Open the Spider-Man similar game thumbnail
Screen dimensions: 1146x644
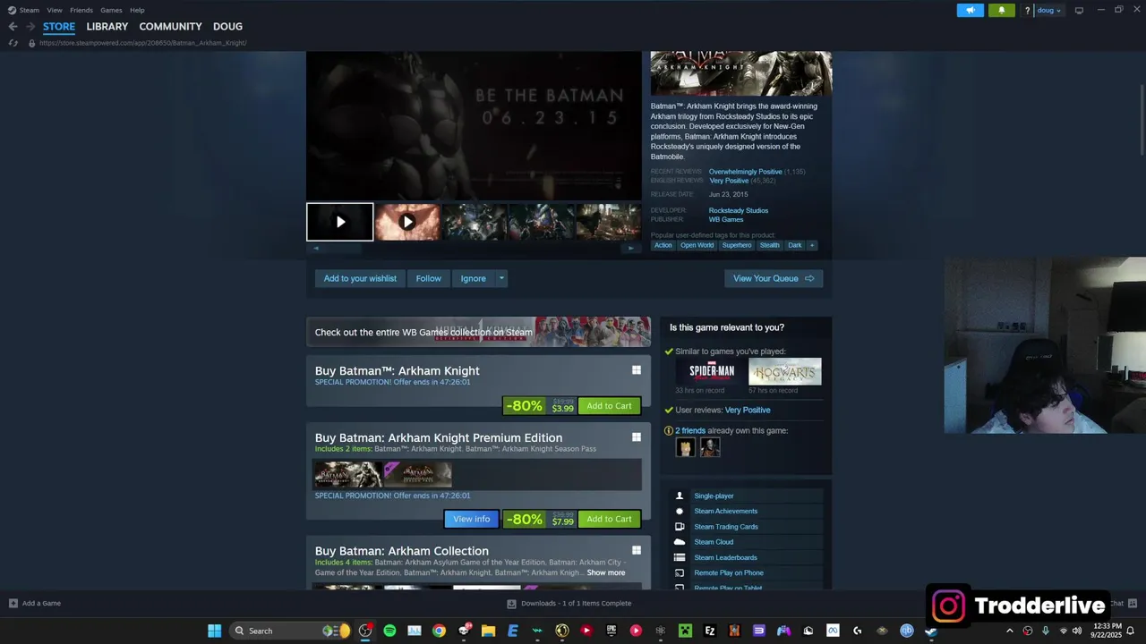tap(712, 371)
